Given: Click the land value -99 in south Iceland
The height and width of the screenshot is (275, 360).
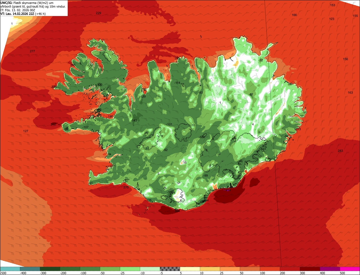Looking at the screenshot, I should pos(205,175).
